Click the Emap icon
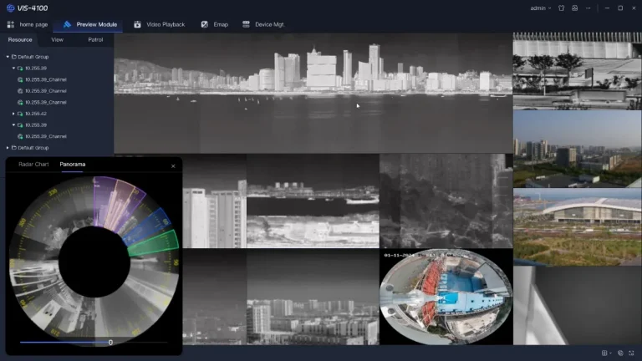Screen dimensions: 642x361 point(205,24)
